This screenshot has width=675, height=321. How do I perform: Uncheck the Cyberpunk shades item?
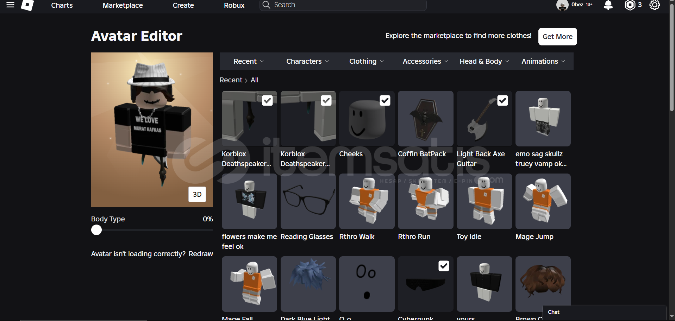pos(444,266)
